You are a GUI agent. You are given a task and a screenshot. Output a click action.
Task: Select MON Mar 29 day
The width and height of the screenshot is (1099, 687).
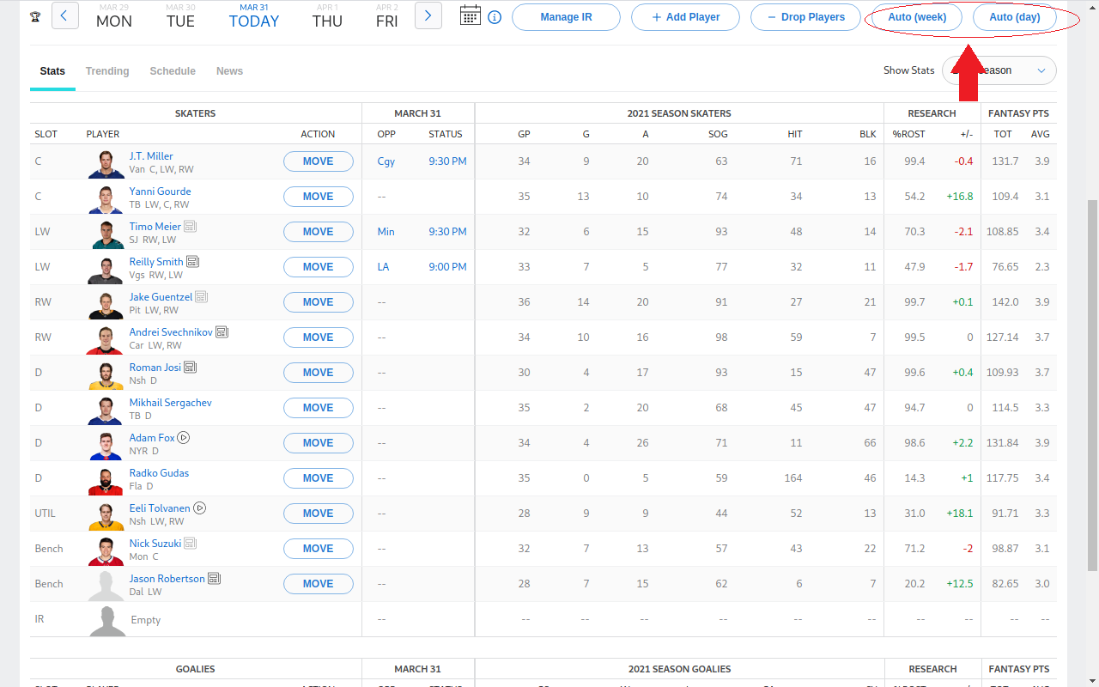pos(114,16)
